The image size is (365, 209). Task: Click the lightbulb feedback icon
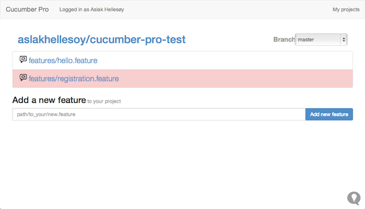tap(354, 198)
